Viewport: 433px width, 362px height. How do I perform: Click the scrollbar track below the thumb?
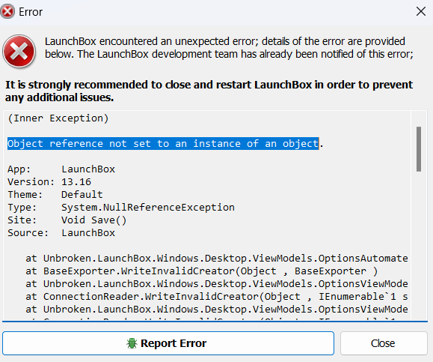tap(419, 244)
